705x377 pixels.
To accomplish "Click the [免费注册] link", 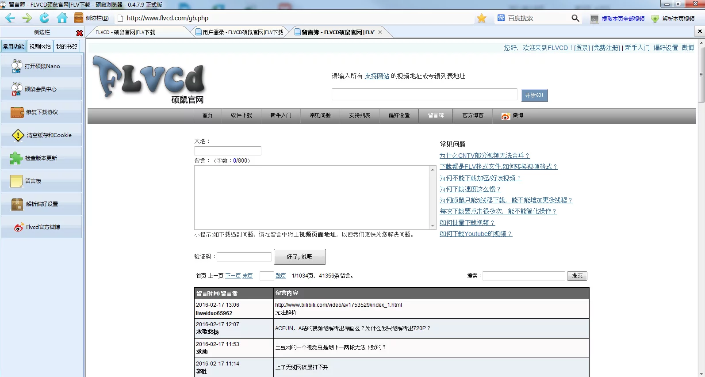I will [606, 48].
